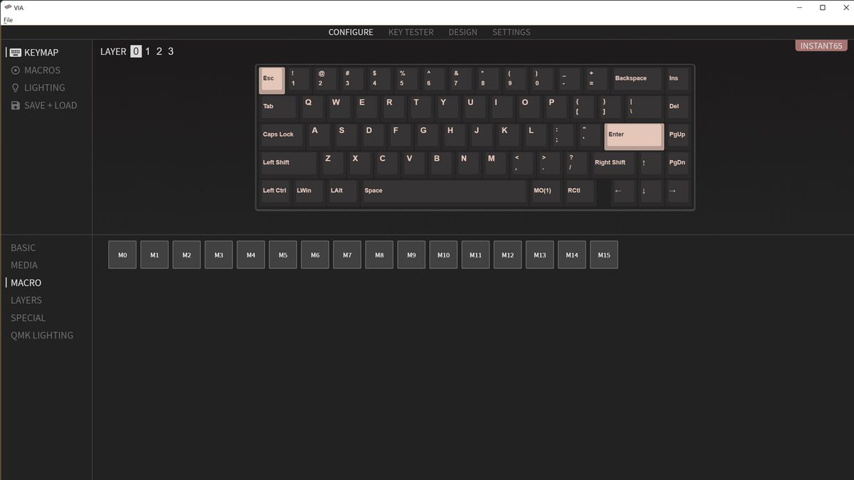The width and height of the screenshot is (854, 480).
Task: Select the Left Ctrl key on keymap
Action: click(275, 192)
